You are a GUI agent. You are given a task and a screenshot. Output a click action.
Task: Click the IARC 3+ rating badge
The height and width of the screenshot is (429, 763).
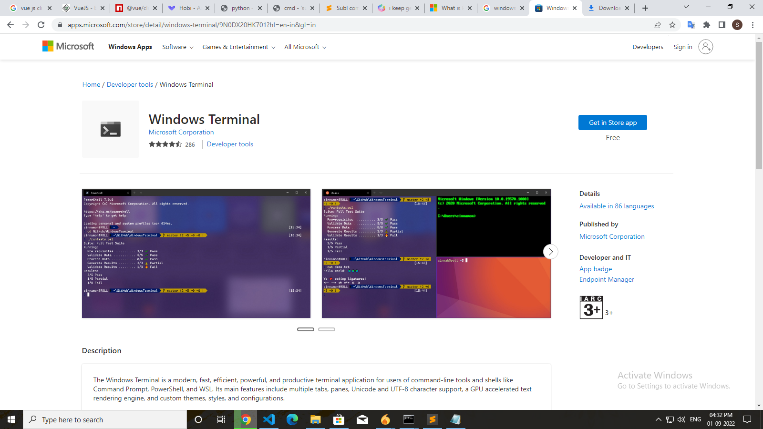pyautogui.click(x=591, y=307)
